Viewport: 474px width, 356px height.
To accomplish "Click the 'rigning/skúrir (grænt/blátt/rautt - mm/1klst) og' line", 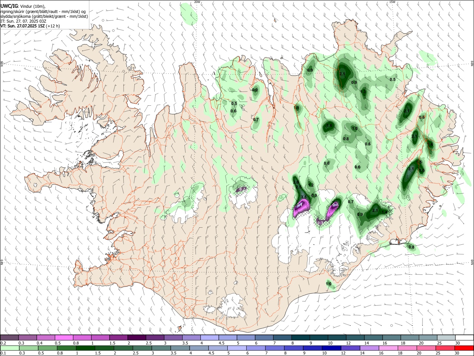I will tap(43, 11).
